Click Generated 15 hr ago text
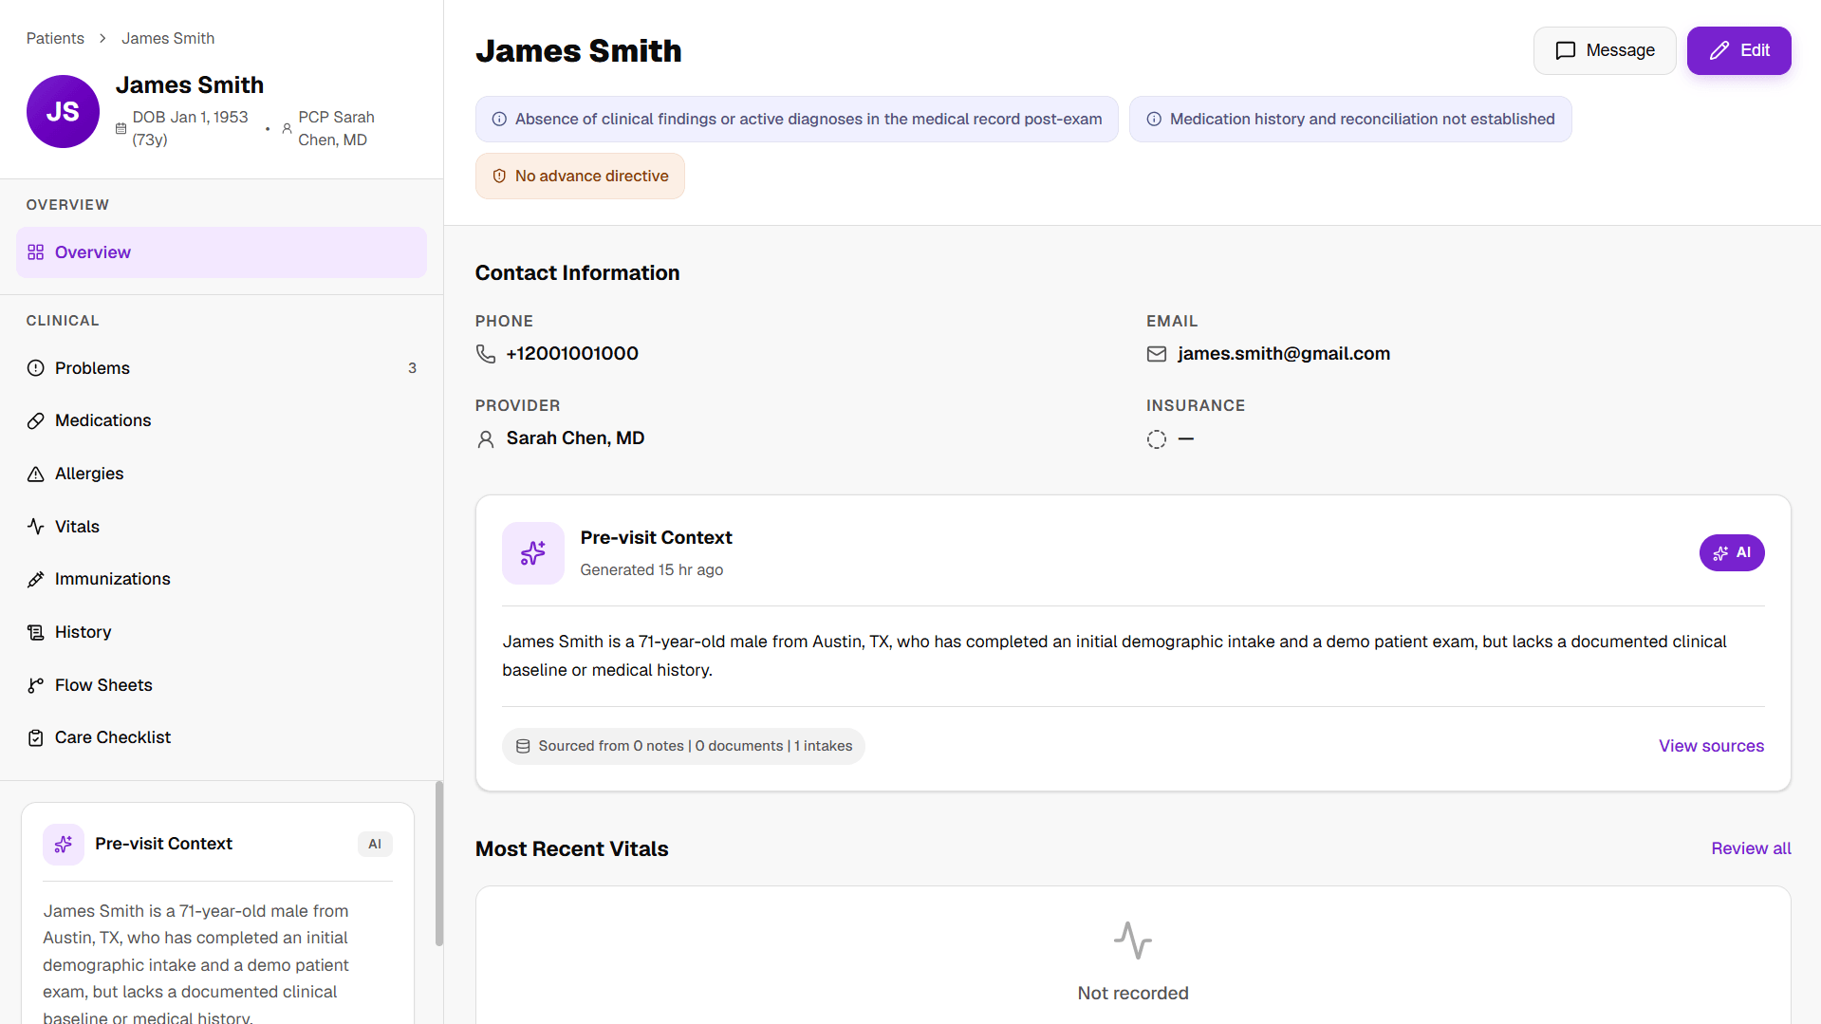The height and width of the screenshot is (1024, 1821). [x=651, y=570]
